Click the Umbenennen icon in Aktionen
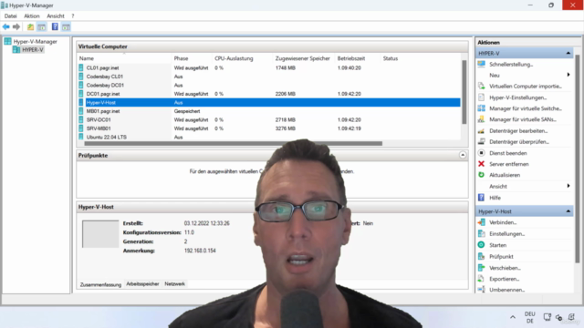The width and height of the screenshot is (584, 328). pyautogui.click(x=481, y=290)
